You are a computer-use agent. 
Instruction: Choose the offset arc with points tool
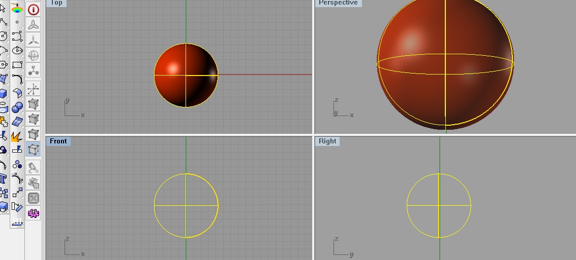point(17,178)
